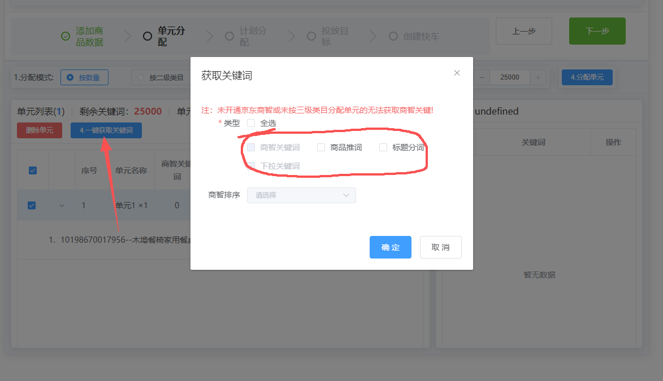Viewport: 663px width, 381px height.
Task: Click 4.分配单元 button
Action: [587, 77]
